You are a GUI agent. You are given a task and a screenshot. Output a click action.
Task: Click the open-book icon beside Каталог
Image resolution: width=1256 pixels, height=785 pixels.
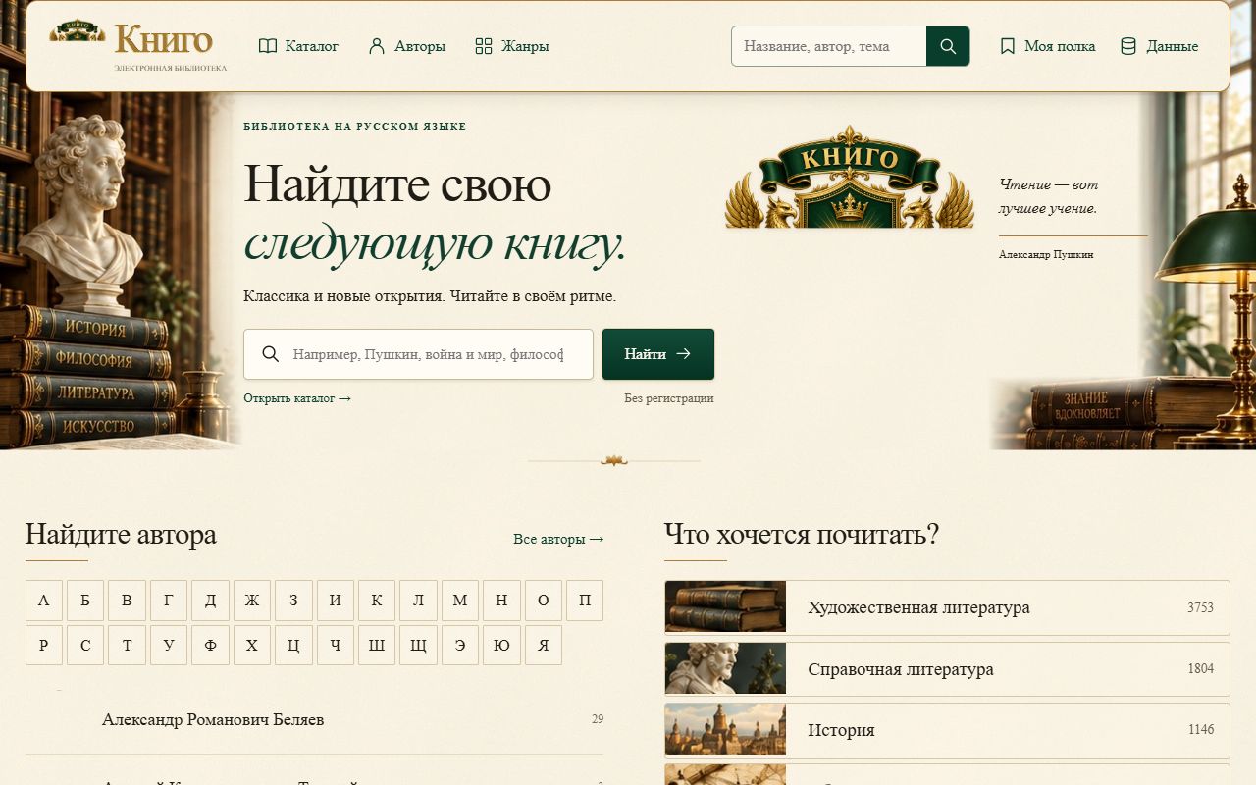[268, 46]
